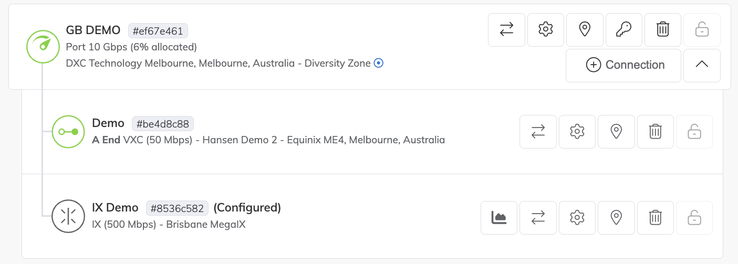This screenshot has width=738, height=264.
Task: Delete the Demo VXC with trash icon
Action: (x=655, y=131)
